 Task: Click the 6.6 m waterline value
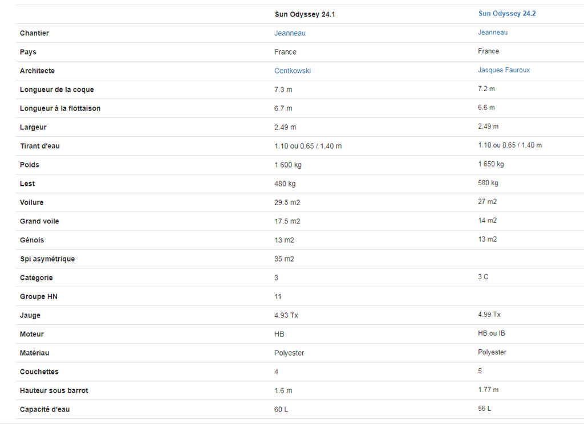(486, 108)
